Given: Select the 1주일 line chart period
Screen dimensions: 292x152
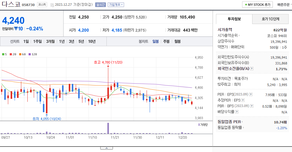Looking at the screenshot, I should [x=37, y=41].
